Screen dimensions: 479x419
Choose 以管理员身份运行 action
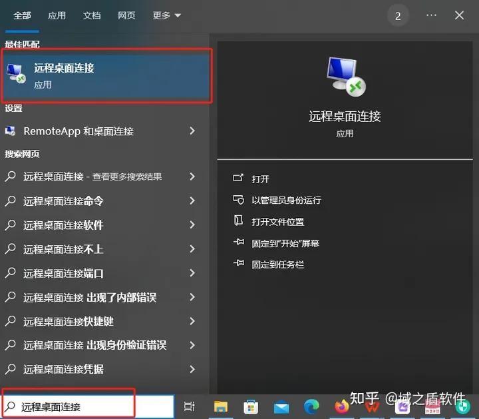[286, 200]
